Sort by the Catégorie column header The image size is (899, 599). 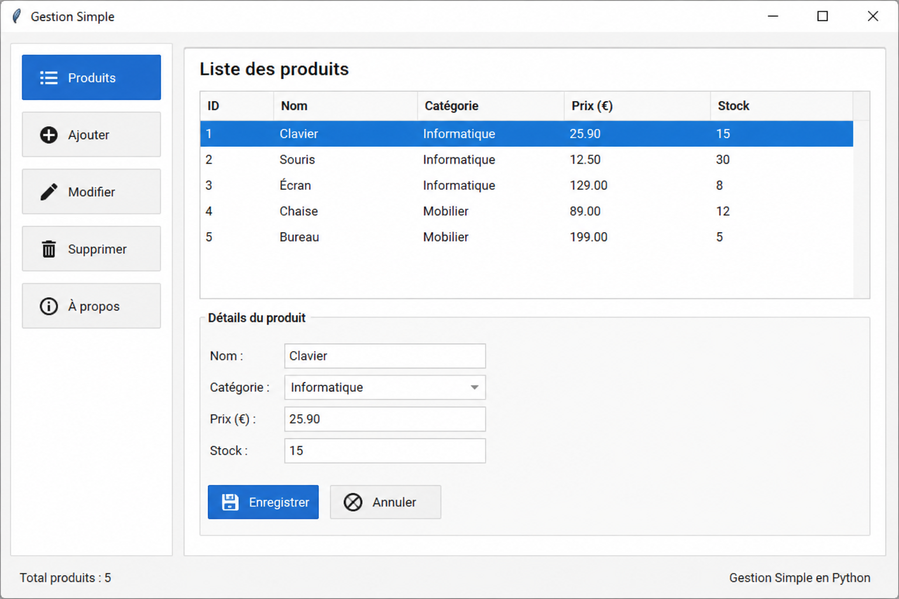tap(490, 106)
